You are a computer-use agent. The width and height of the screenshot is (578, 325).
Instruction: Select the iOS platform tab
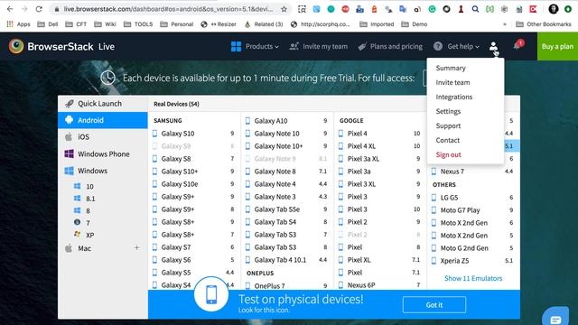coord(103,136)
